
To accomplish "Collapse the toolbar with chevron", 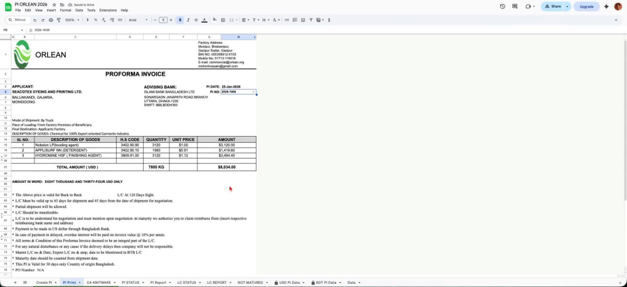I will tap(616, 20).
